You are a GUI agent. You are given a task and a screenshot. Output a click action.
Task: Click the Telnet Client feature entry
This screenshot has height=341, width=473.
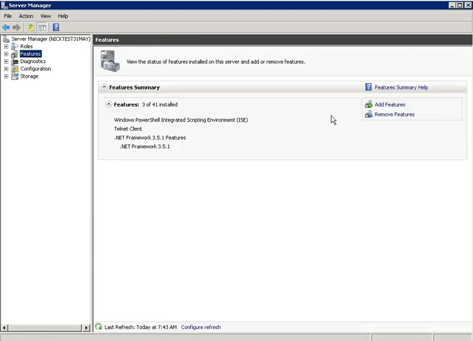pos(128,129)
